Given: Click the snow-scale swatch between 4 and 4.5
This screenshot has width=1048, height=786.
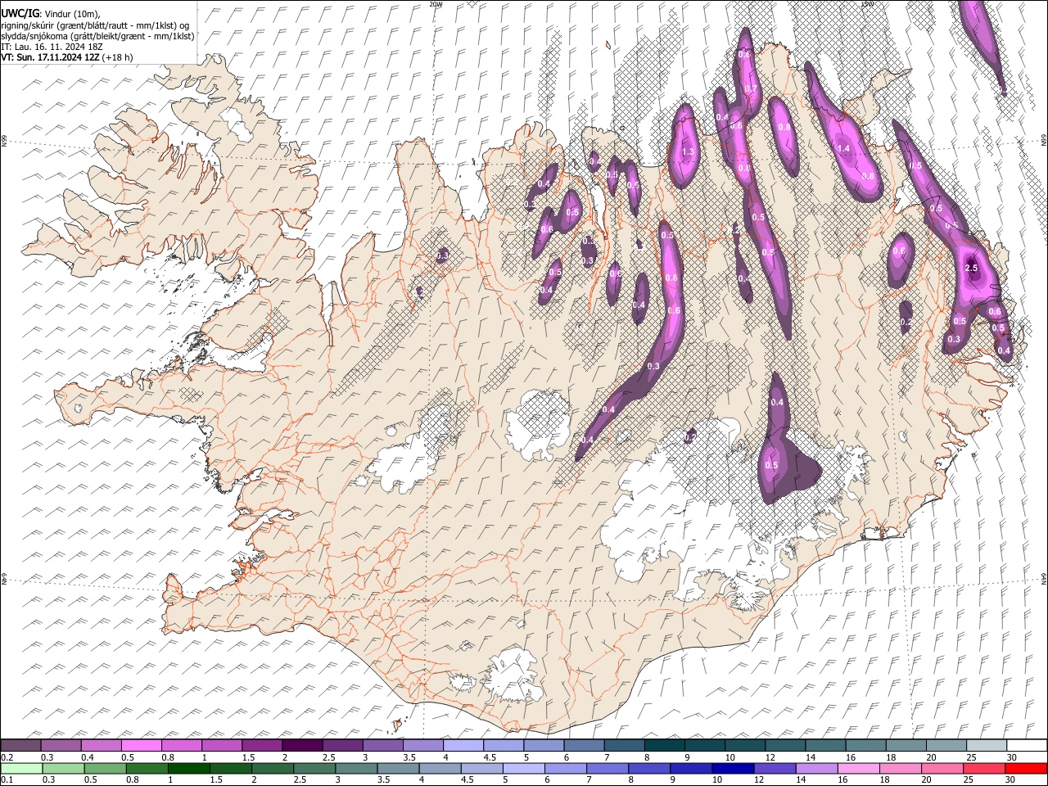Looking at the screenshot, I should (463, 745).
